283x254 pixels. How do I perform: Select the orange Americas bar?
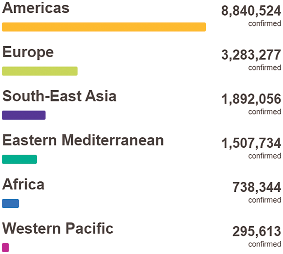[x=104, y=27]
